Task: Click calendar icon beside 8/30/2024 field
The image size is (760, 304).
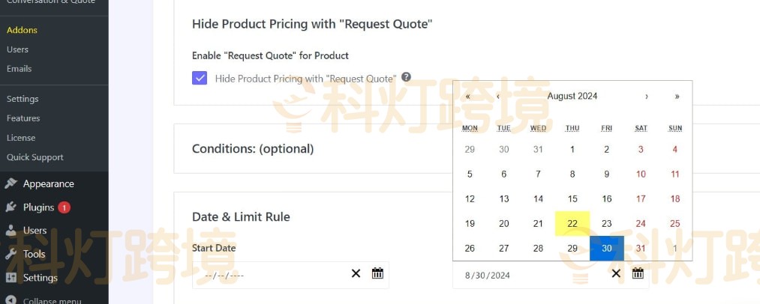Action: coord(638,273)
